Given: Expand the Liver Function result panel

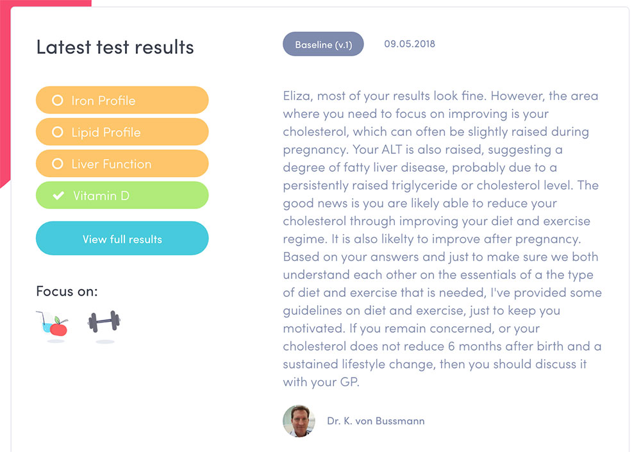Looking at the screenshot, I should click(122, 163).
